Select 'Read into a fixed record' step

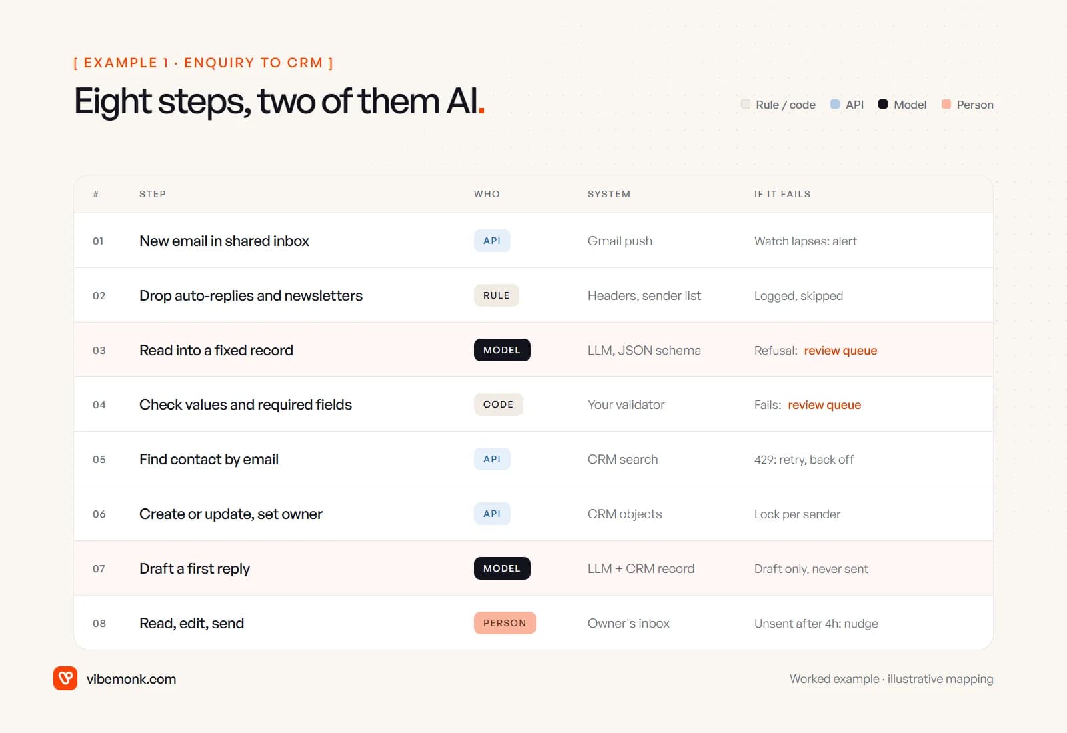coord(216,350)
